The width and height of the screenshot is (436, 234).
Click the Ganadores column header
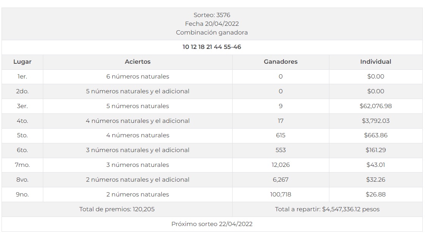(x=280, y=62)
